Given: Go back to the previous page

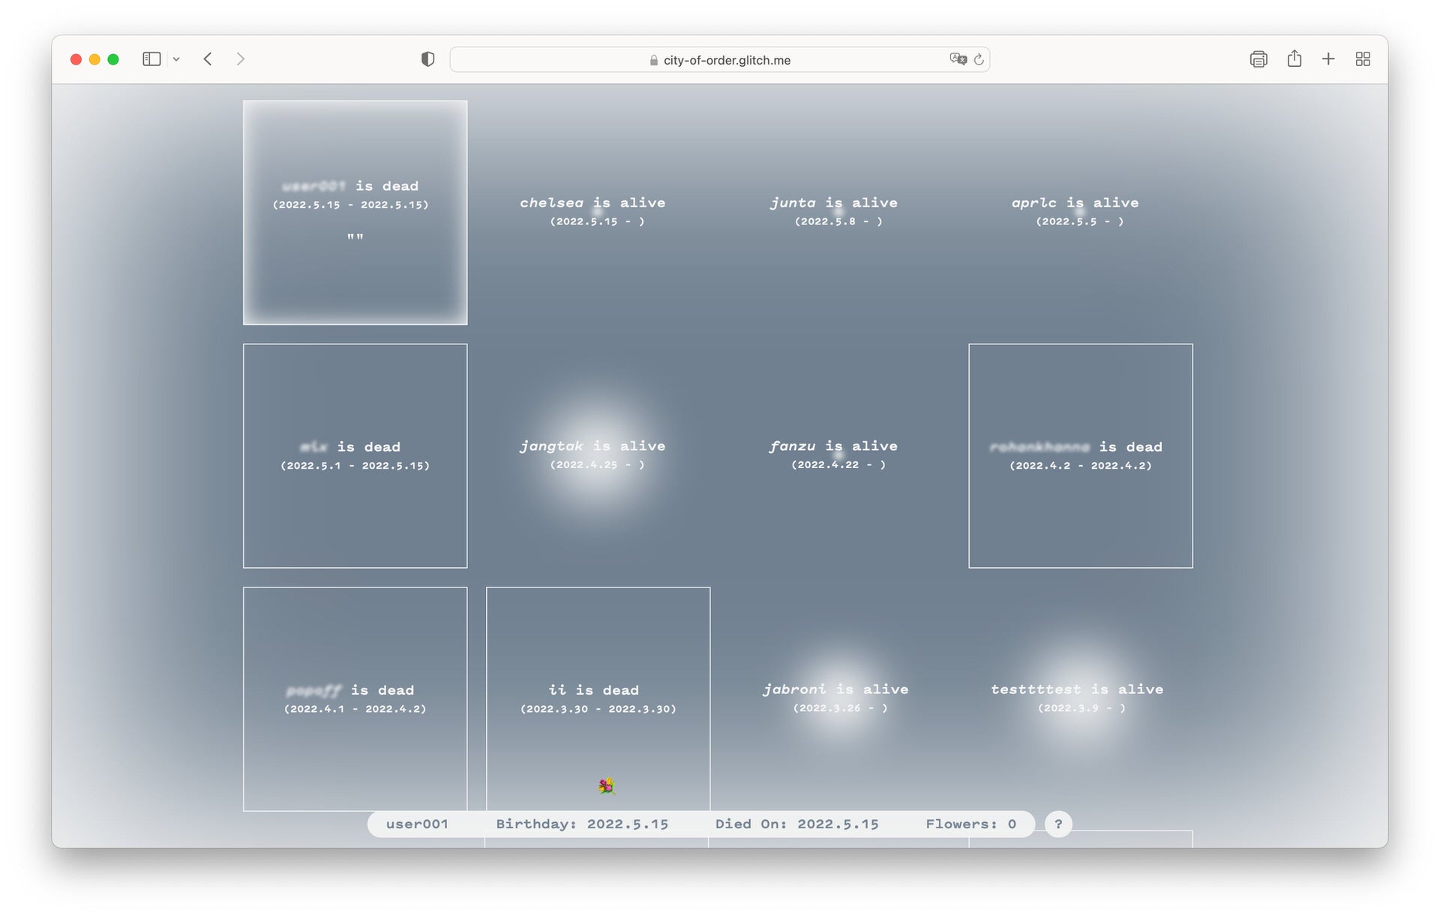Looking at the screenshot, I should pos(208,59).
